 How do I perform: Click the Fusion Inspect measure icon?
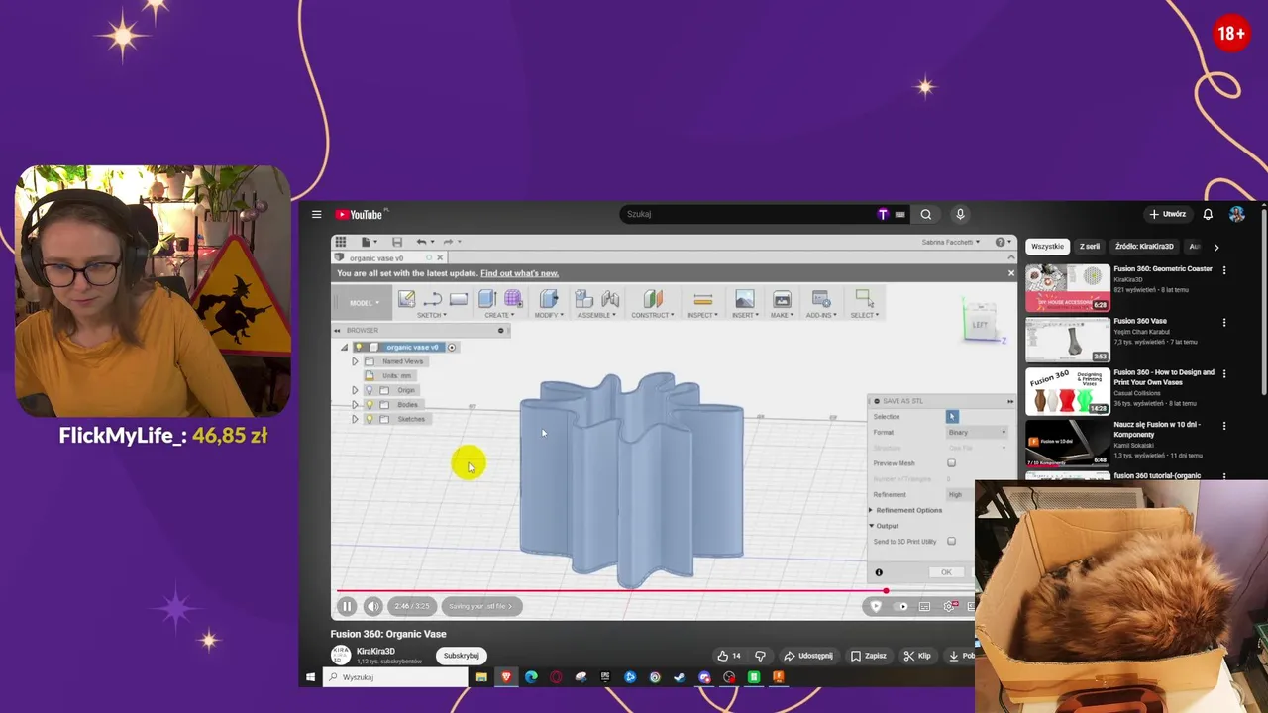[x=702, y=299]
